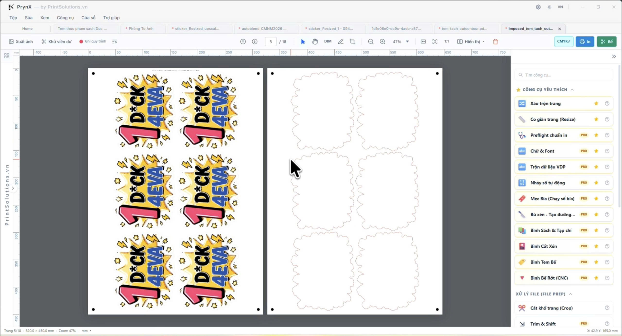Toggle the CMYK preview button

pyautogui.click(x=564, y=41)
